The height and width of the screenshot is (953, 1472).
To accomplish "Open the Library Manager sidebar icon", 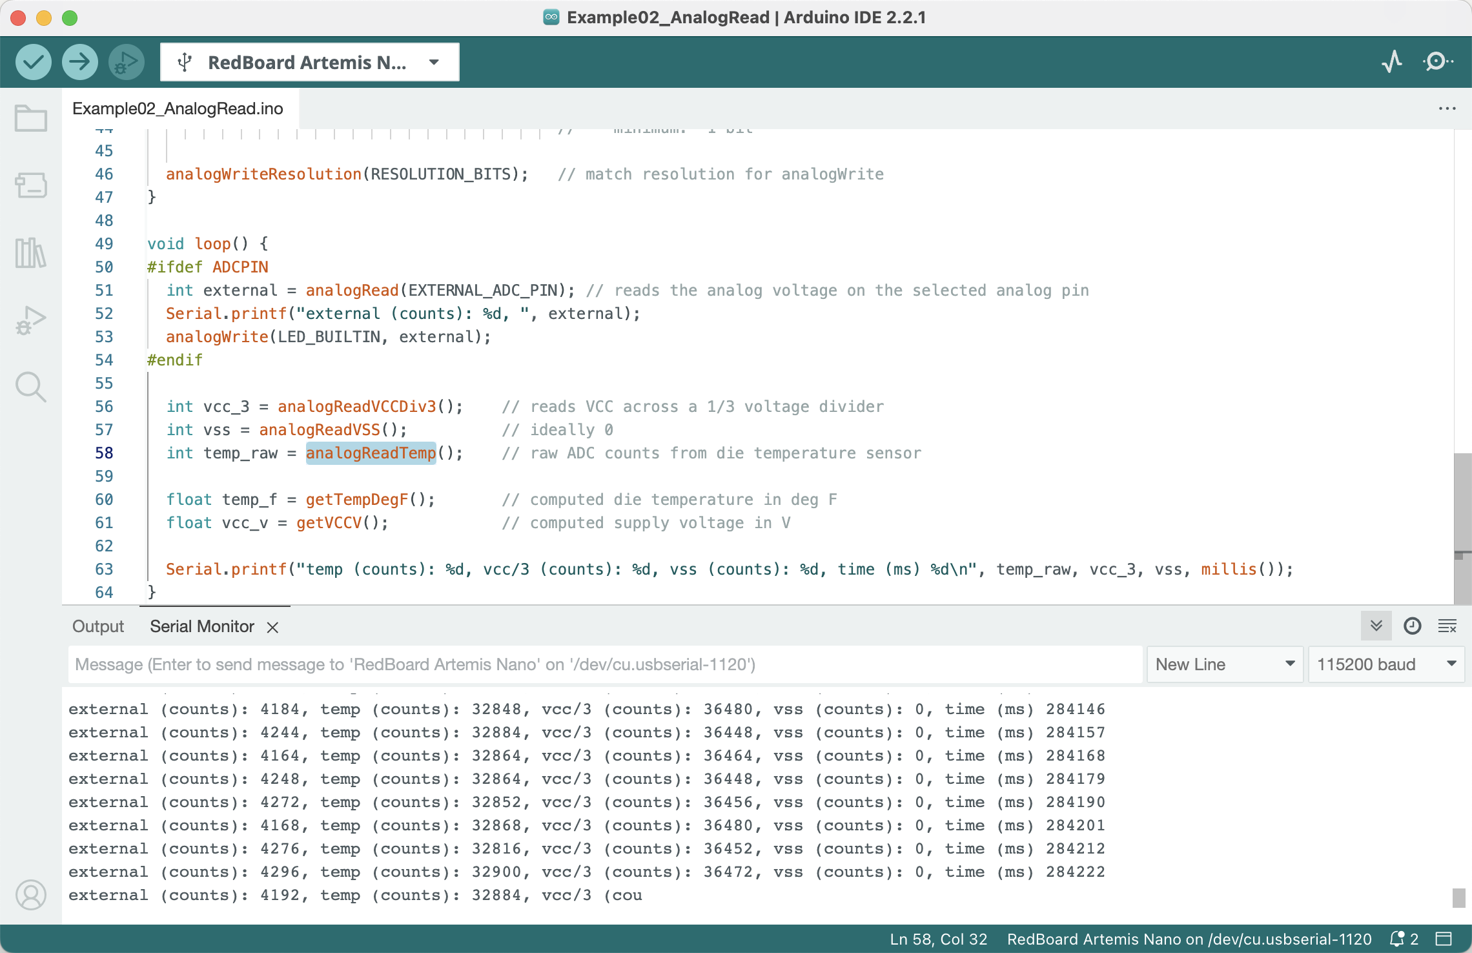I will [x=31, y=252].
